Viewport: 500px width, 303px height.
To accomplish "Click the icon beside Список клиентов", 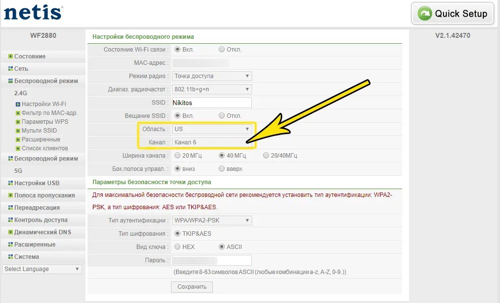I will (18, 148).
